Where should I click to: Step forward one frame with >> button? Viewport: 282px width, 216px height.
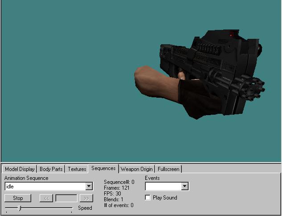coord(86,198)
